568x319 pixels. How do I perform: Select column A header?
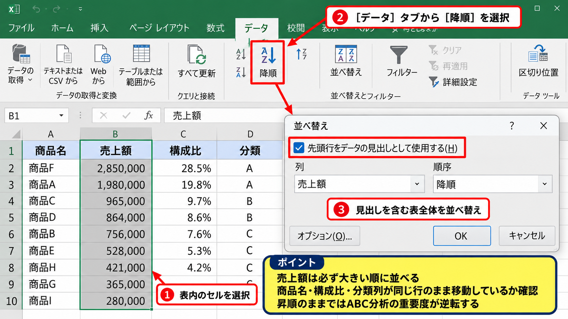pyautogui.click(x=51, y=134)
